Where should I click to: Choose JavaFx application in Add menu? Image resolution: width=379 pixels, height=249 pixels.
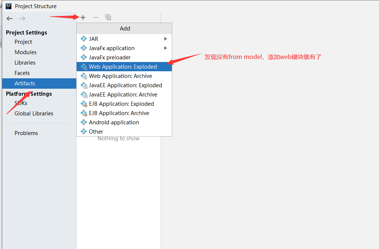124,48
